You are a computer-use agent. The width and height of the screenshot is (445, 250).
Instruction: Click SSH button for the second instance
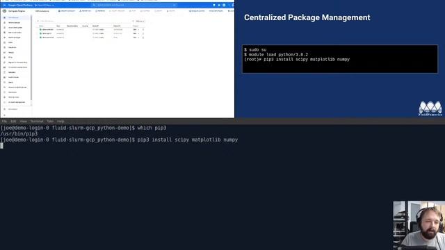tap(135, 33)
